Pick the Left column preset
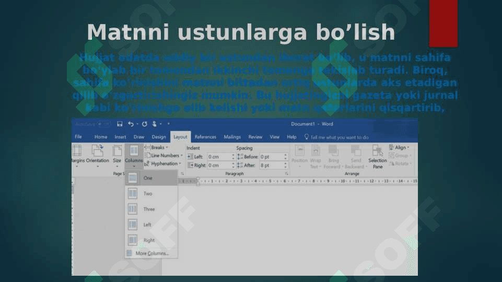 pyautogui.click(x=133, y=225)
